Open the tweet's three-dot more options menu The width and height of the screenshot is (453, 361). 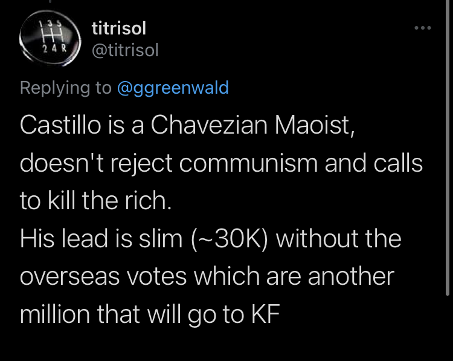click(x=423, y=28)
